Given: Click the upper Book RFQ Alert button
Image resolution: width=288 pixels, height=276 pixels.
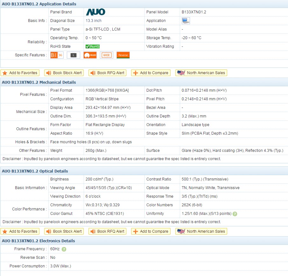Looking at the screenshot, I should point(108,73).
